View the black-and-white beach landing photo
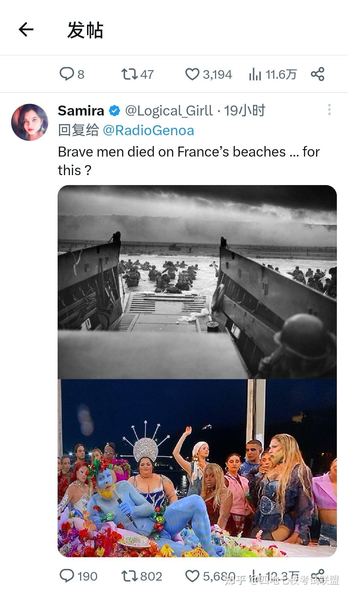The height and width of the screenshot is (594, 348). [197, 282]
